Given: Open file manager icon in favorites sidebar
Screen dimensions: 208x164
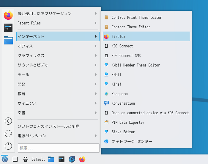Looking at the screenshot, I should tap(8, 40).
